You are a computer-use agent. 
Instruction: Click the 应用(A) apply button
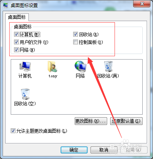click(x=134, y=150)
